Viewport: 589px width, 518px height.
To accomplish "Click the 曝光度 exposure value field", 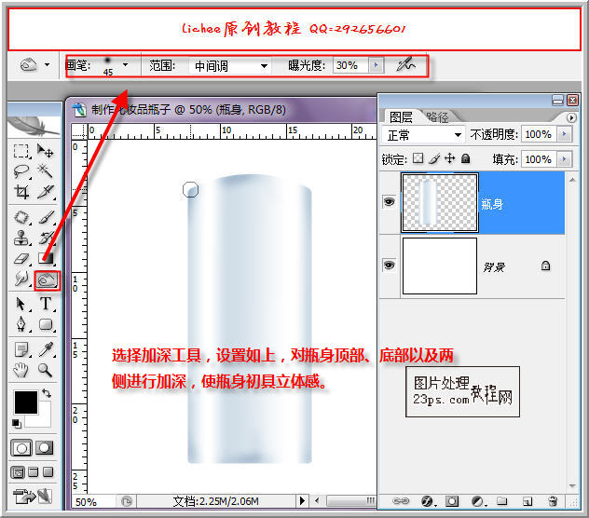I will point(348,66).
